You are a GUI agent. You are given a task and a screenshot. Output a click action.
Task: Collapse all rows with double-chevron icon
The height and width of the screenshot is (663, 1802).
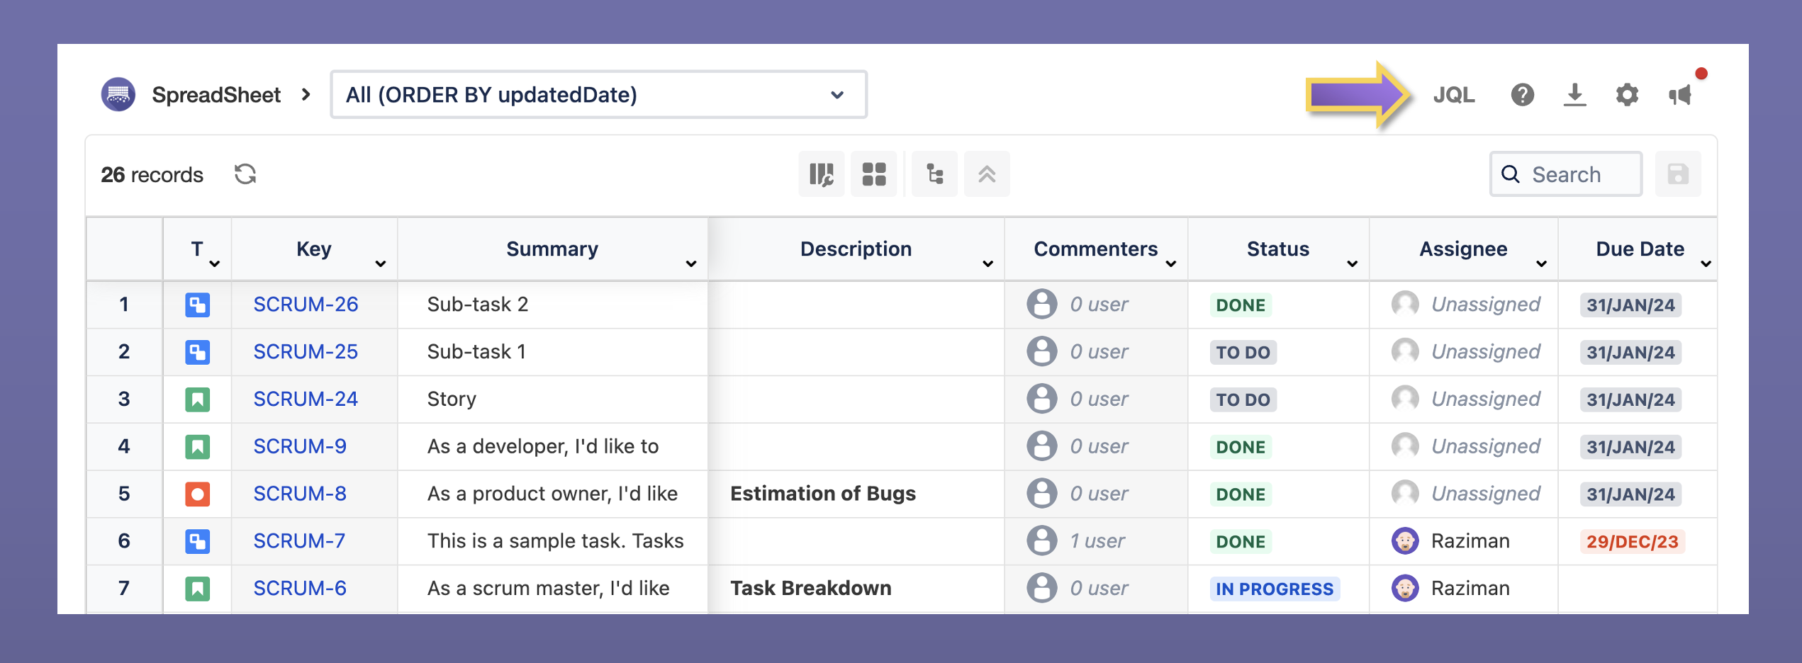987,174
